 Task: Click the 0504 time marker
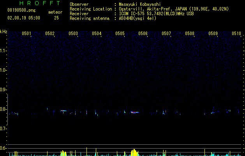coord(97,33)
